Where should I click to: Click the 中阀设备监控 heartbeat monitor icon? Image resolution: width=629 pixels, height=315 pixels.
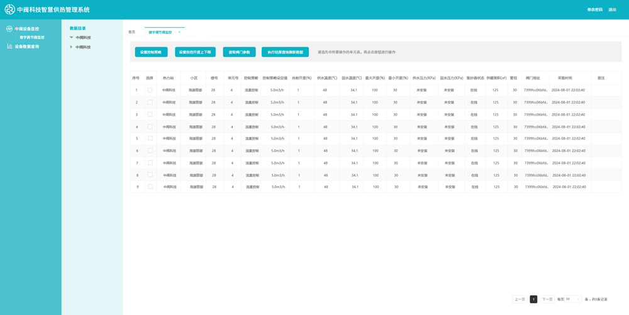[9, 29]
